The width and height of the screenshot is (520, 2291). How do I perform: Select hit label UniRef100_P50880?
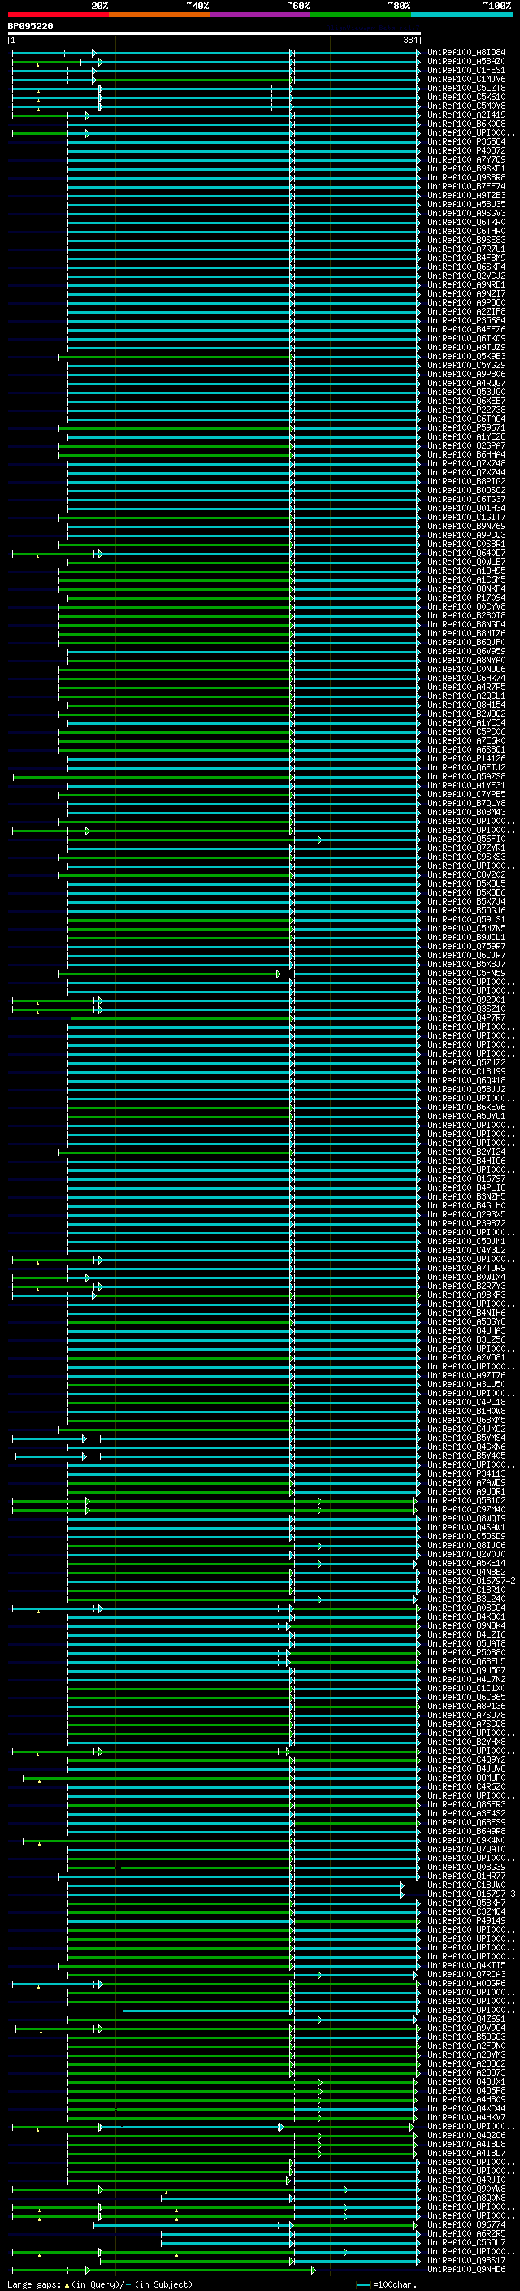point(466,1652)
